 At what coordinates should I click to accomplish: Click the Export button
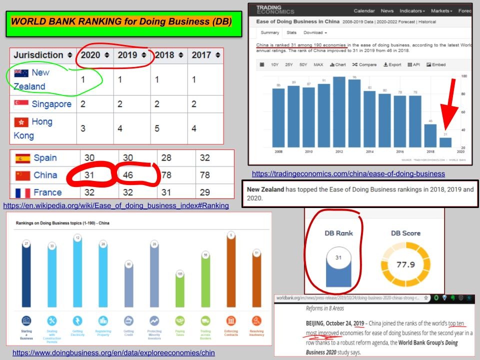(x=392, y=64)
